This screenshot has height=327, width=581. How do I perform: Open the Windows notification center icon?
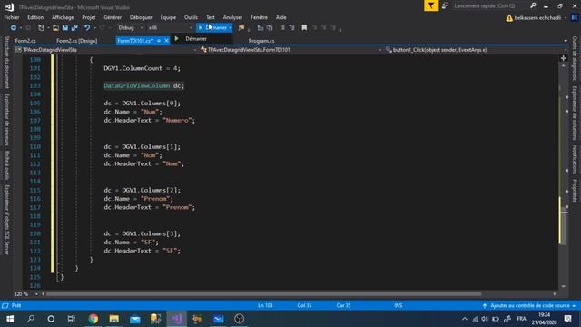[567, 319]
